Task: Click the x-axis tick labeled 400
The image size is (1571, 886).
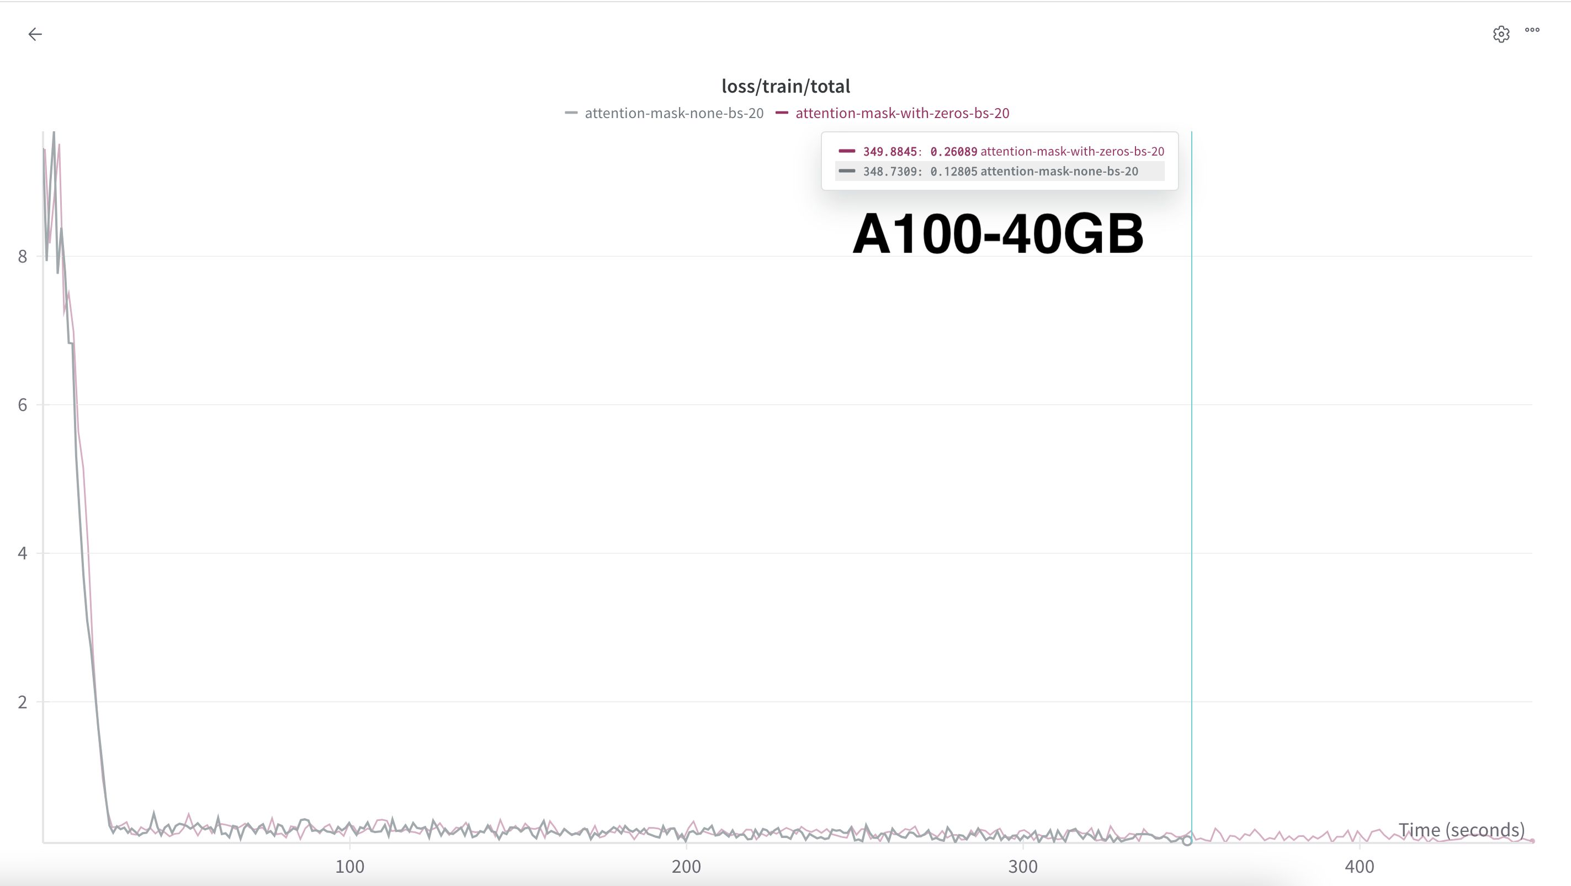Action: pos(1360,866)
